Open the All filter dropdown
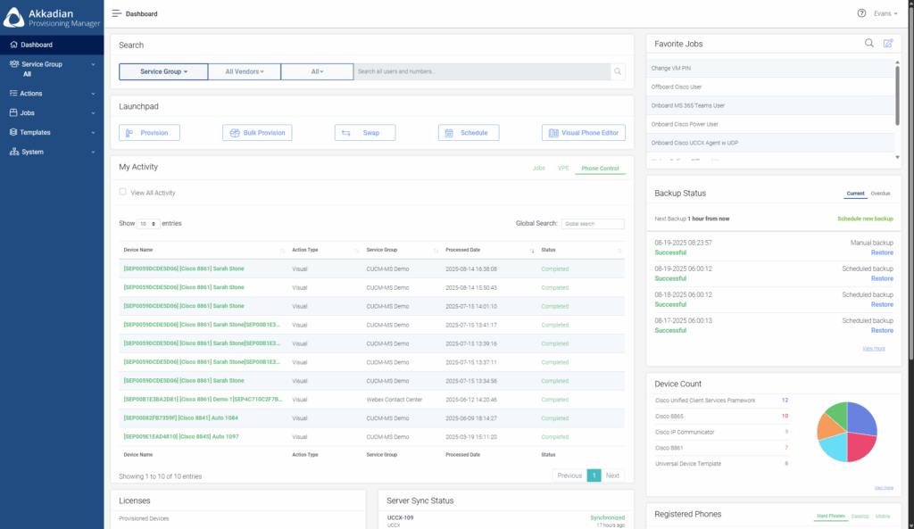This screenshot has width=914, height=529. click(x=317, y=71)
